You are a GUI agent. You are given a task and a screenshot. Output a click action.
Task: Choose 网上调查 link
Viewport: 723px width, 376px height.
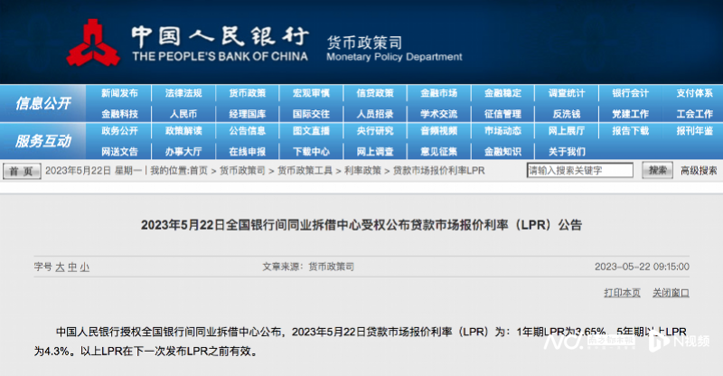click(x=375, y=151)
